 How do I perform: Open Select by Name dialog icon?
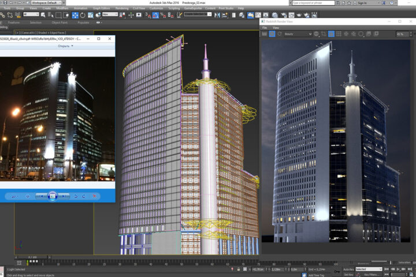(x=51, y=16)
